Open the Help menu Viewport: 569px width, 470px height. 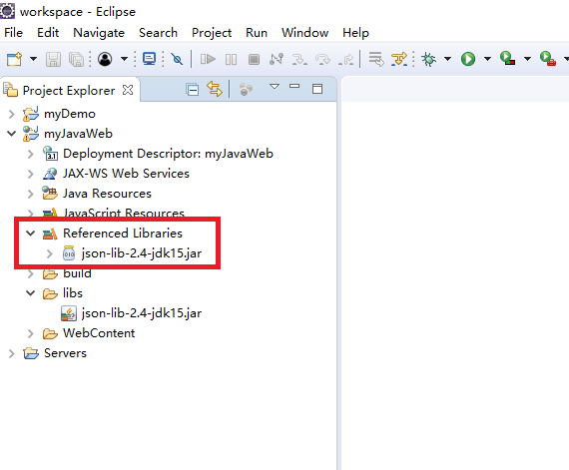pyautogui.click(x=355, y=33)
